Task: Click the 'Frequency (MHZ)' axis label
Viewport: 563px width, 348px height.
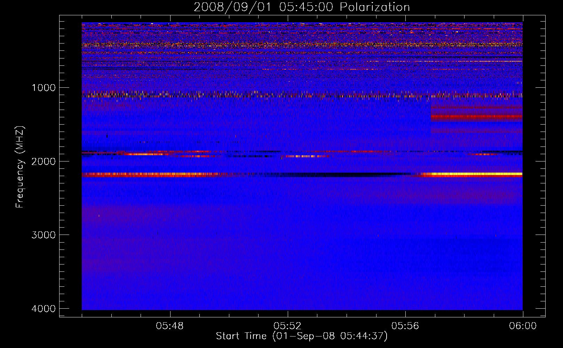Action: (20, 167)
